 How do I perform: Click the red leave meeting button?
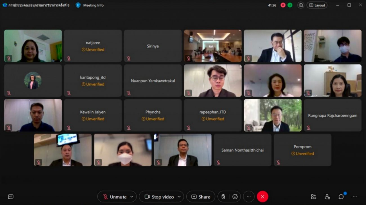(x=262, y=197)
